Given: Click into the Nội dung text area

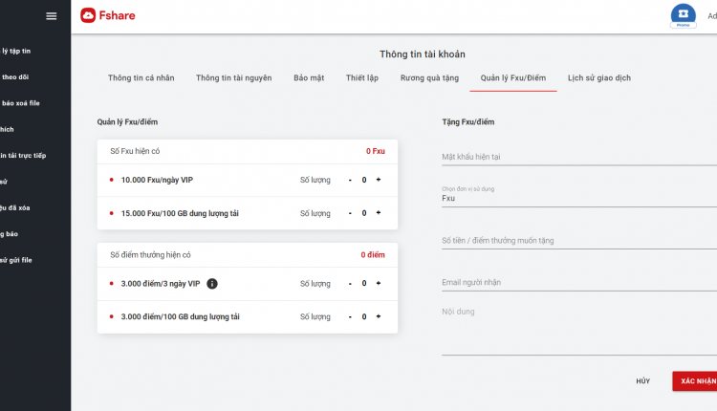Looking at the screenshot, I should [x=579, y=330].
